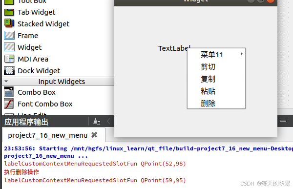Click the Tab Widget label
Viewport: 293px width, 189px height.
coord(37,12)
